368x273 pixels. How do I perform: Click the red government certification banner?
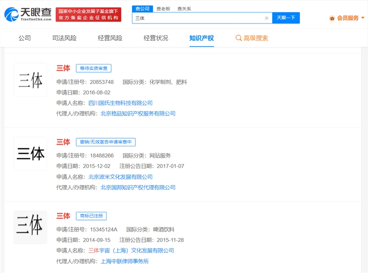coord(88,14)
